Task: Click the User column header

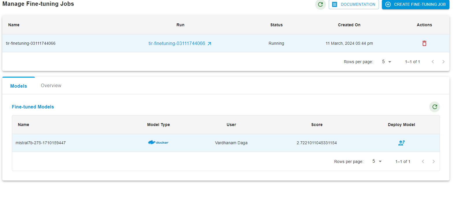Action: [231, 125]
